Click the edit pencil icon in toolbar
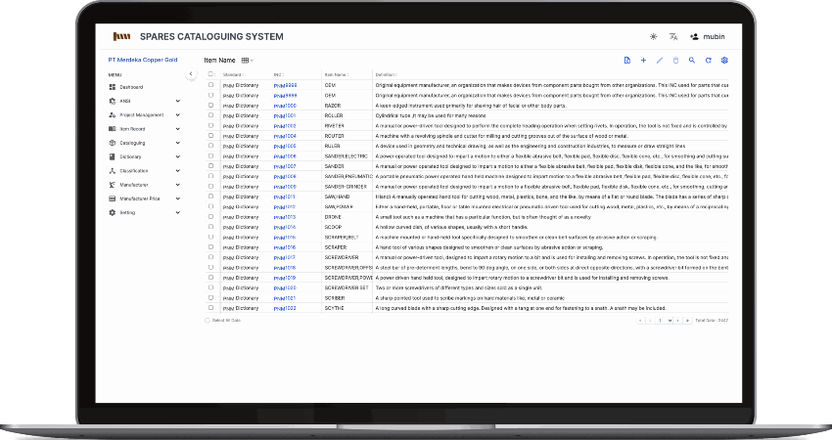 coord(660,61)
